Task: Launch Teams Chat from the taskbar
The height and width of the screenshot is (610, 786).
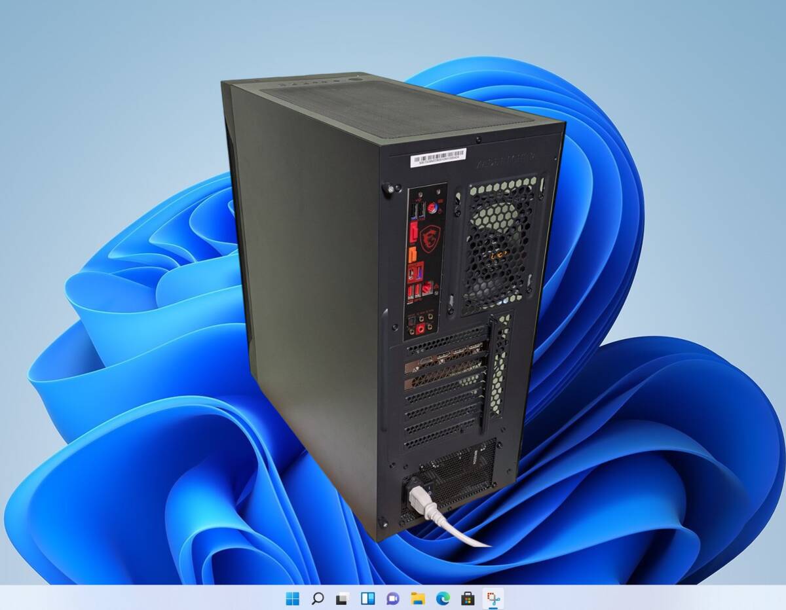Action: pos(392,598)
